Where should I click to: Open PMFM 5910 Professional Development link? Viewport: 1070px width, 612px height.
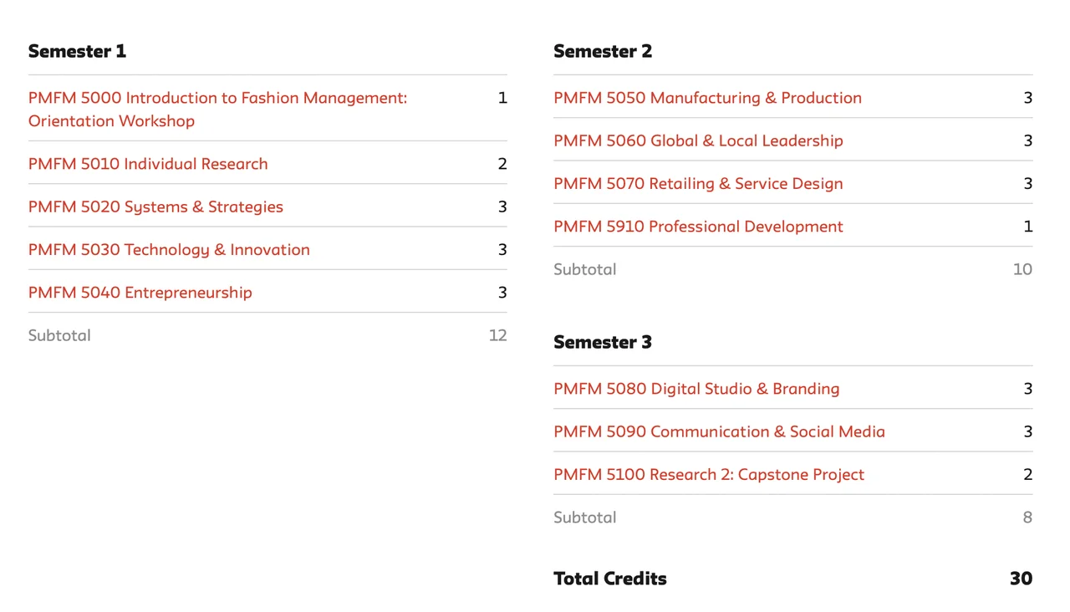698,227
